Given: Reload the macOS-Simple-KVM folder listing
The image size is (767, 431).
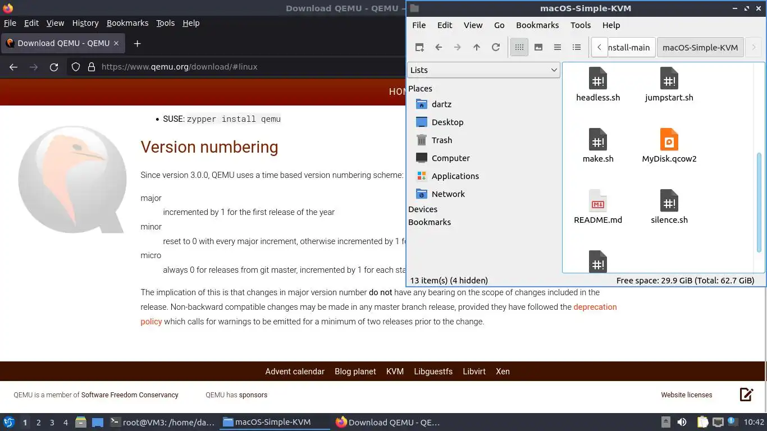Looking at the screenshot, I should click(496, 47).
